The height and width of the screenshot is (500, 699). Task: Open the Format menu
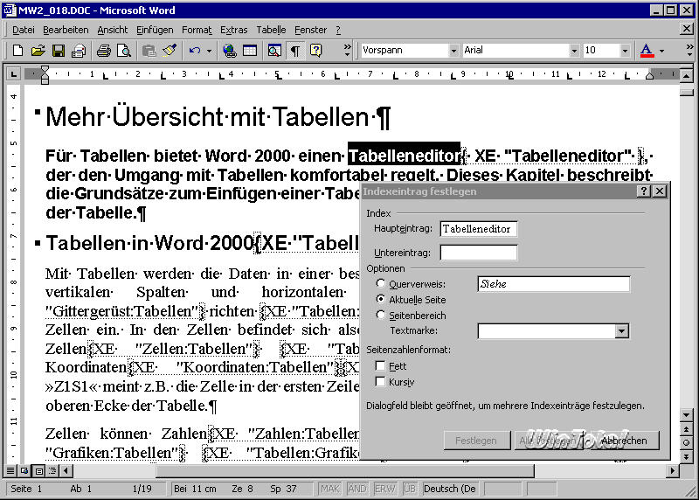tap(197, 30)
